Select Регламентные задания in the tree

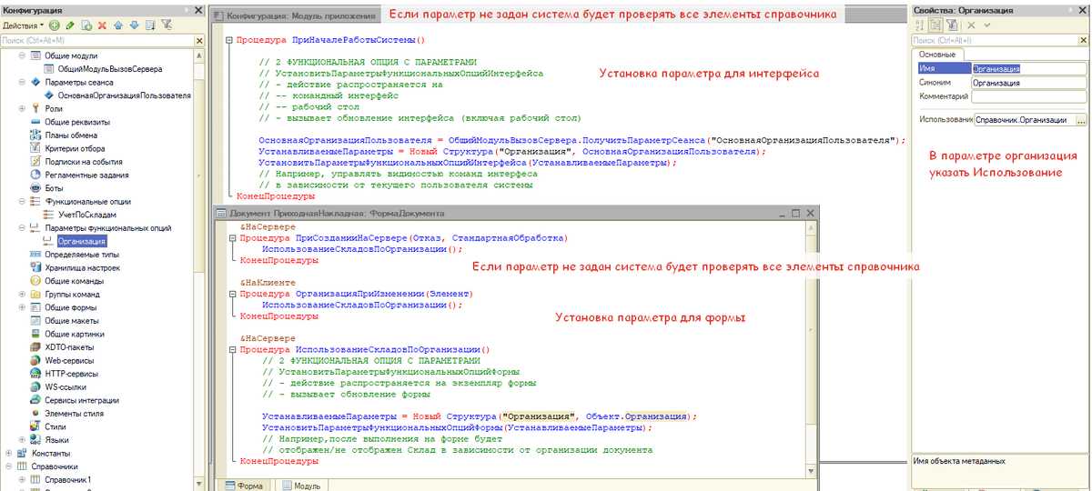86,175
